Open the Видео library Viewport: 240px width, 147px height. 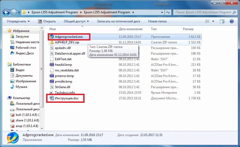pyautogui.click(x=20, y=70)
